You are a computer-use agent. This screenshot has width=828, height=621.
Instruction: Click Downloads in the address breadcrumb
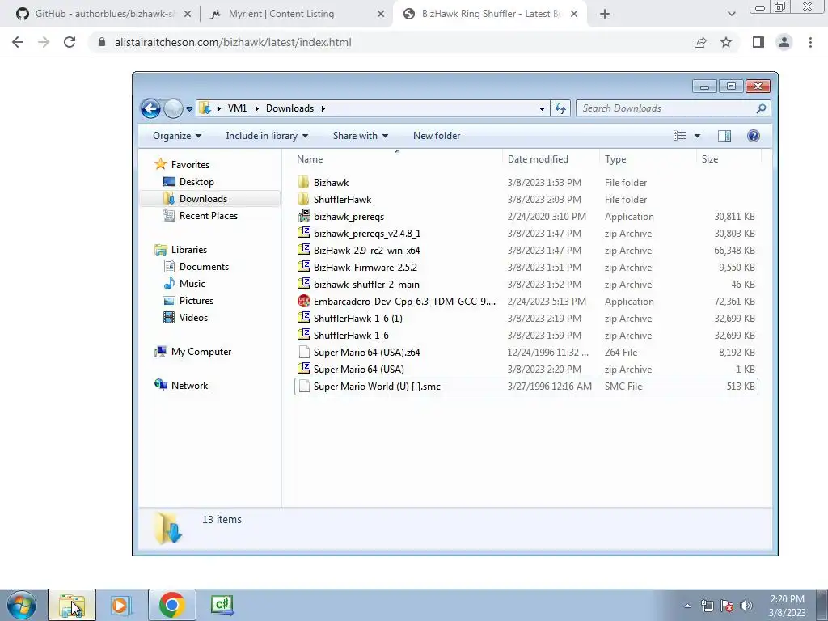click(x=289, y=108)
